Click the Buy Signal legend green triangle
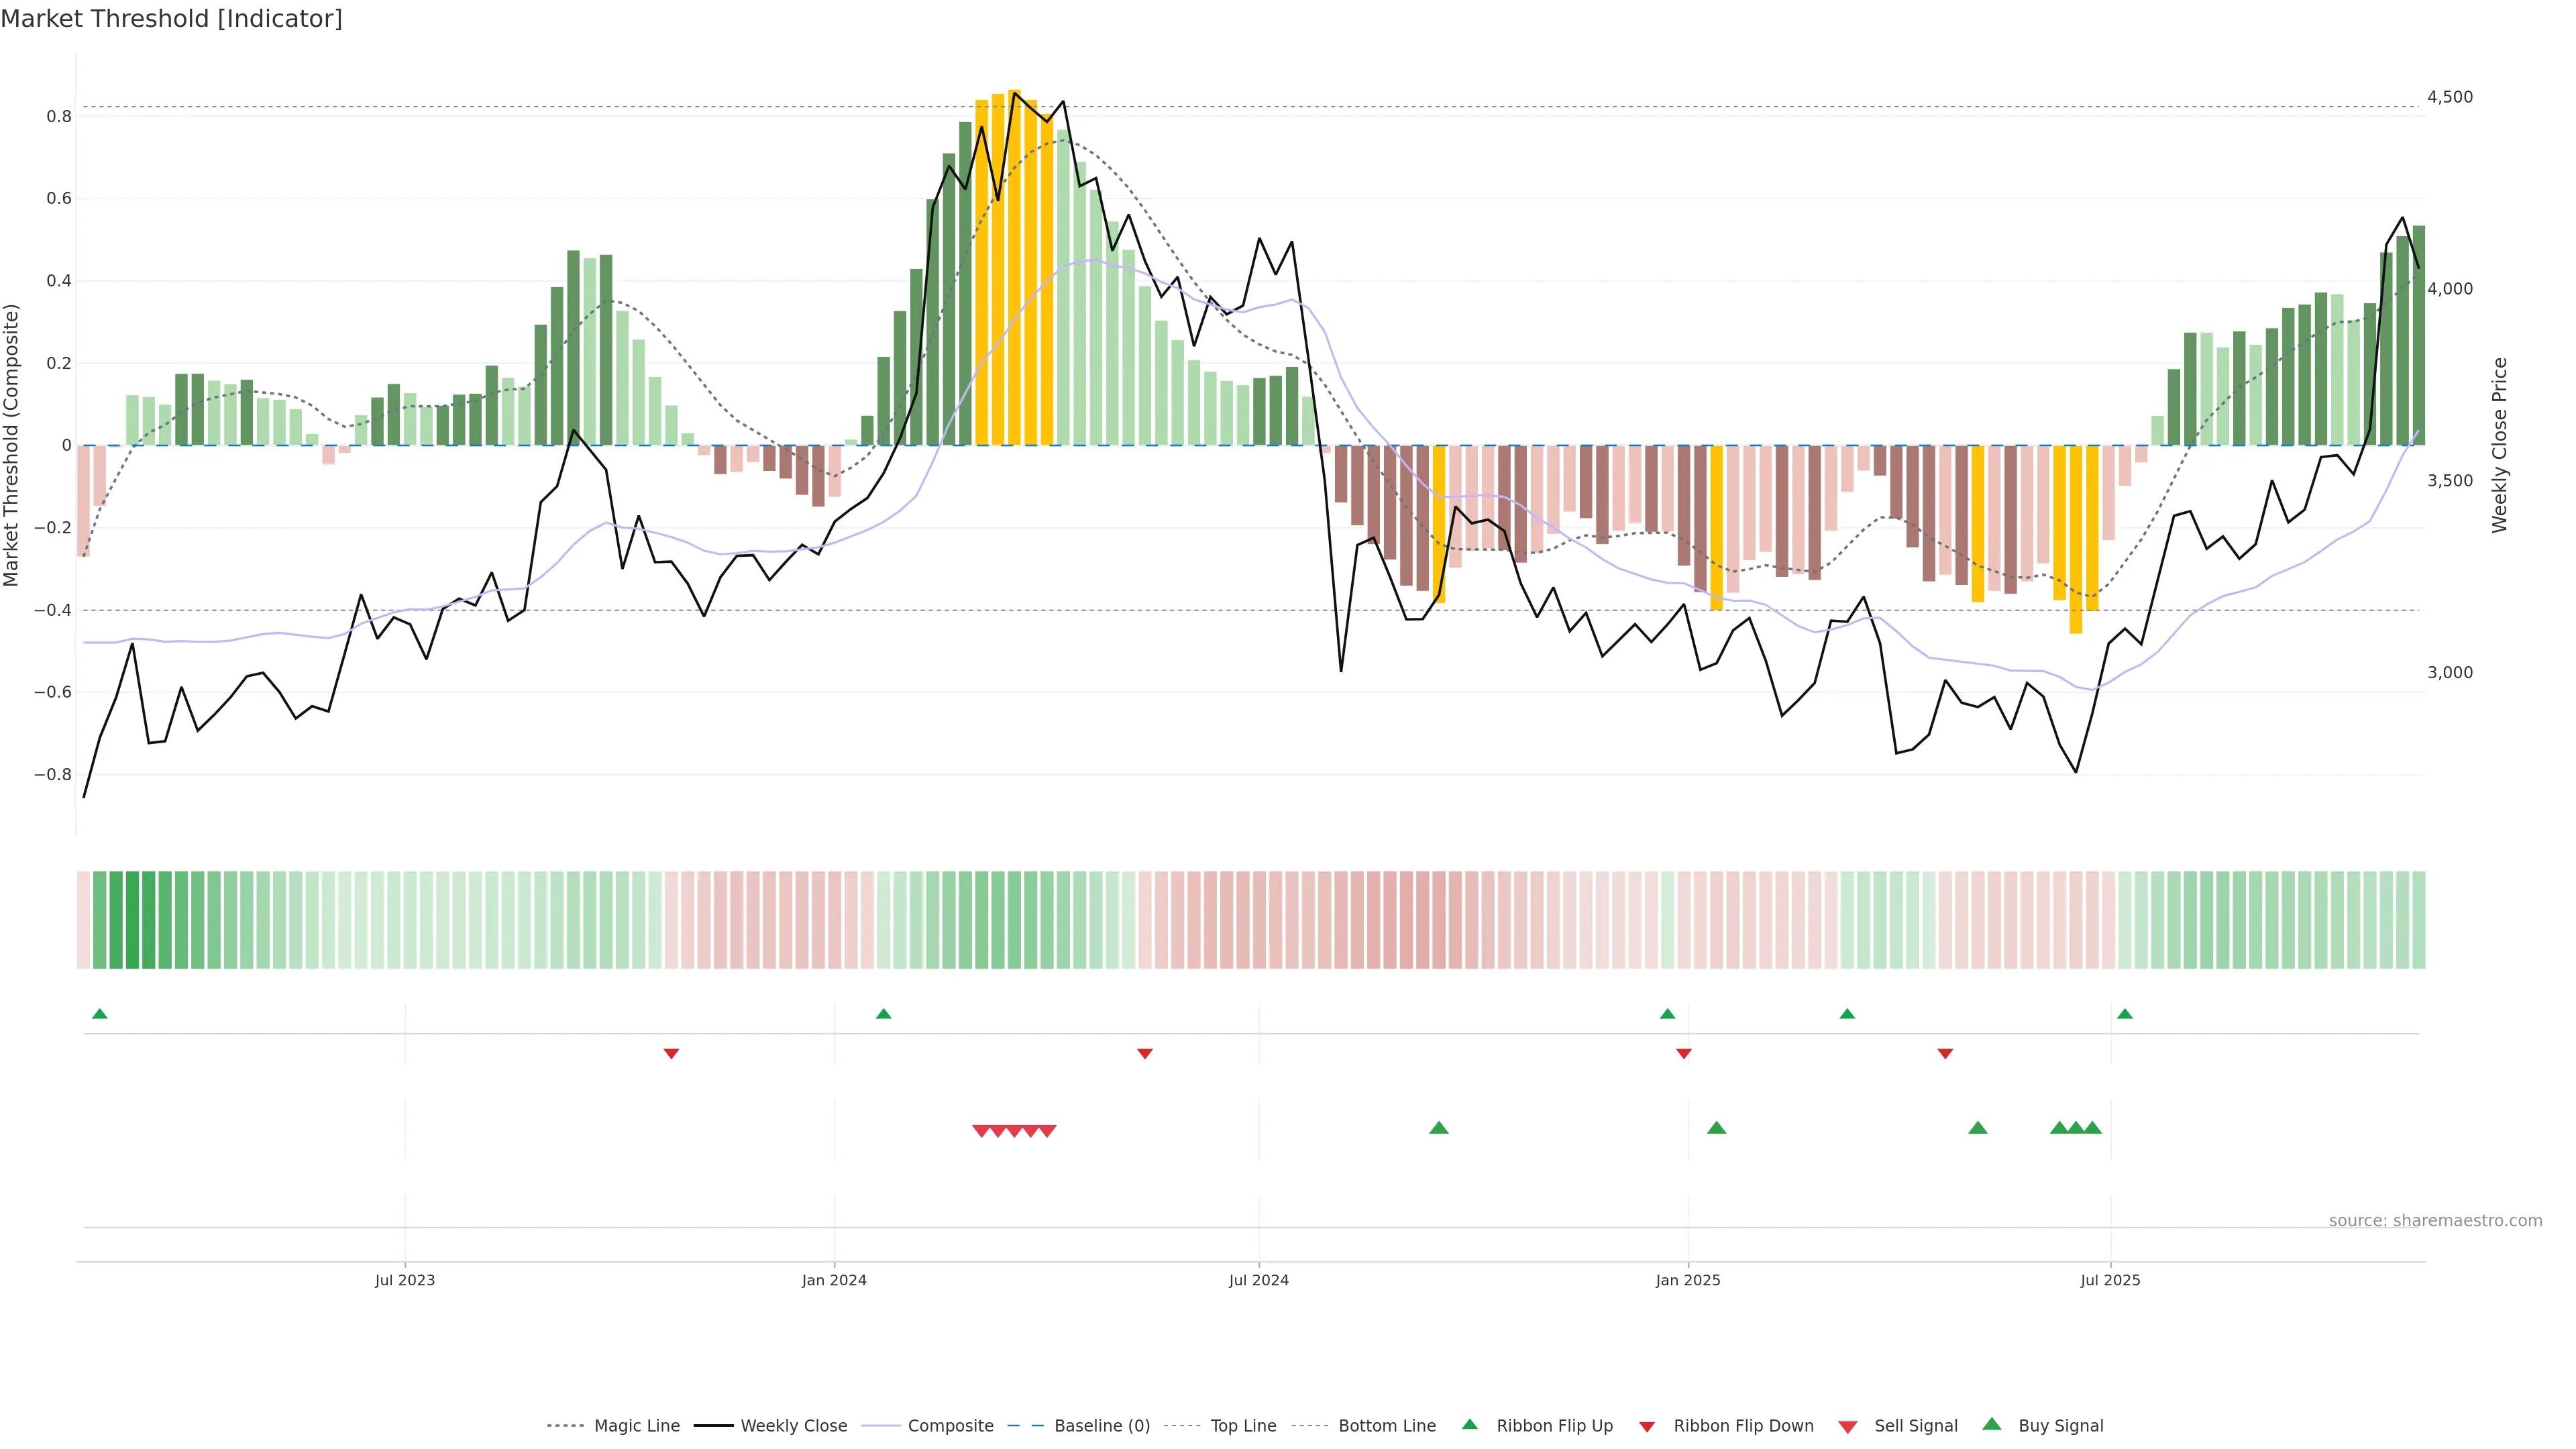Screen dimensions: 2576x1449 point(1991,1424)
